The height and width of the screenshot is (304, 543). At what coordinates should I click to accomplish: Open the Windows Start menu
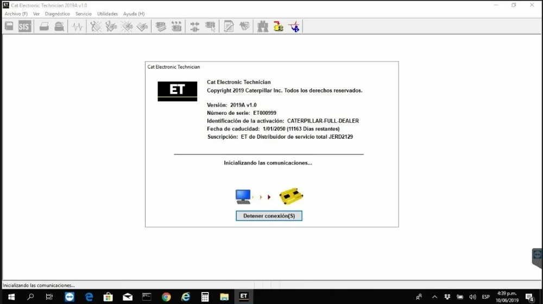pos(11,297)
